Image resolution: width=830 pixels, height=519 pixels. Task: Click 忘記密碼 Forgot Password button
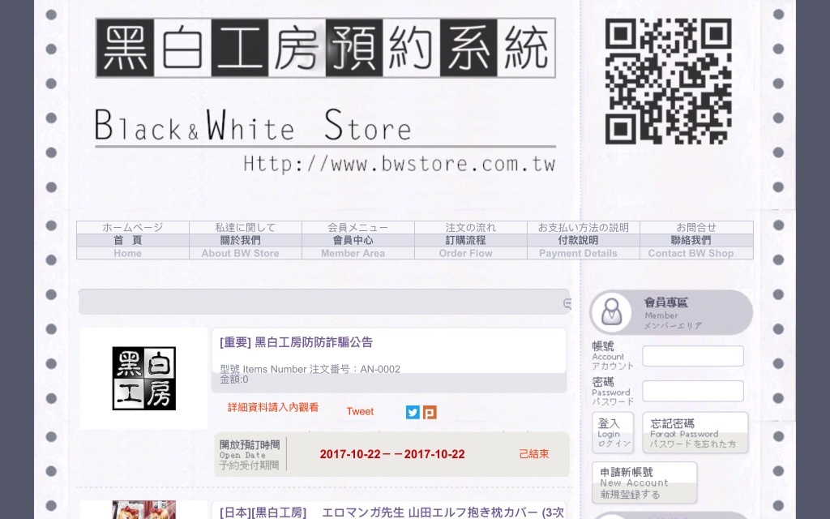pos(695,433)
